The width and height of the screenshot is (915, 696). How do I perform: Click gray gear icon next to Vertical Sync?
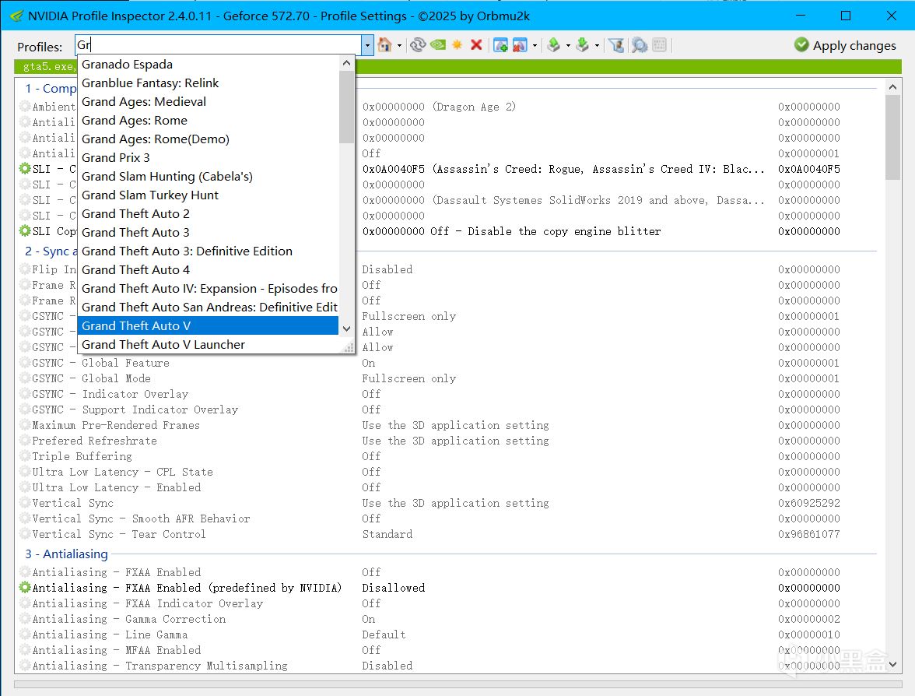point(25,503)
